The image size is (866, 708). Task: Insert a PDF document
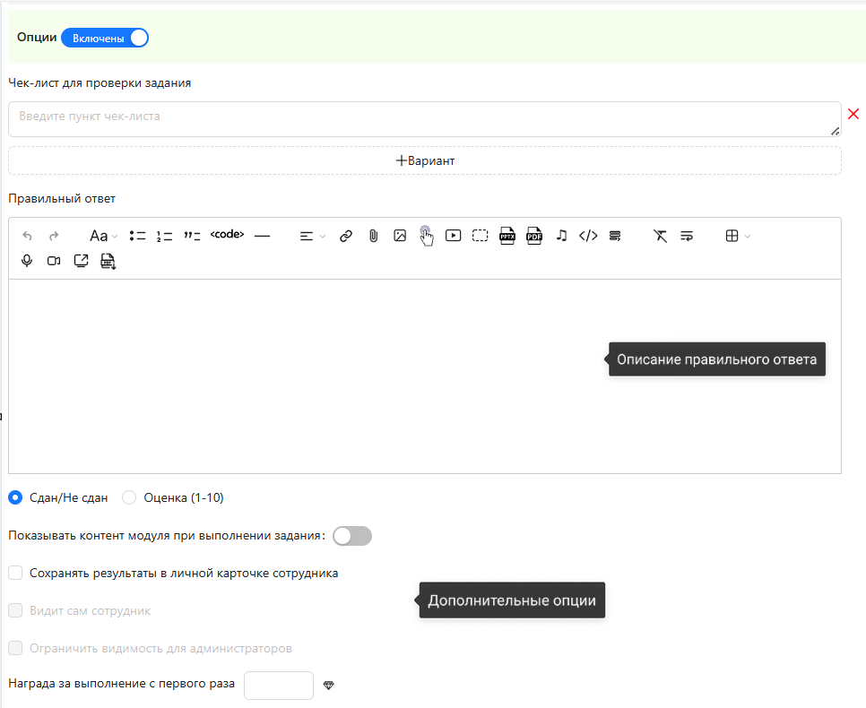(534, 236)
